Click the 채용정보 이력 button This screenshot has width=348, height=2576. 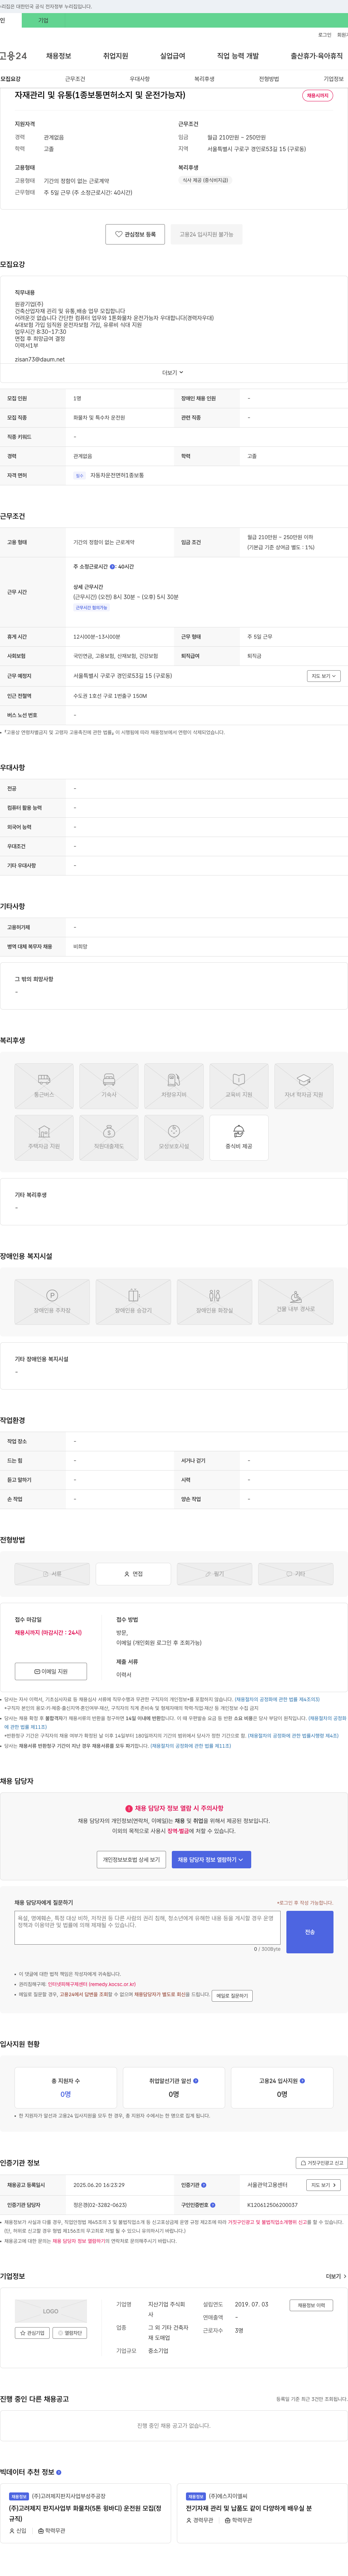point(311,2305)
